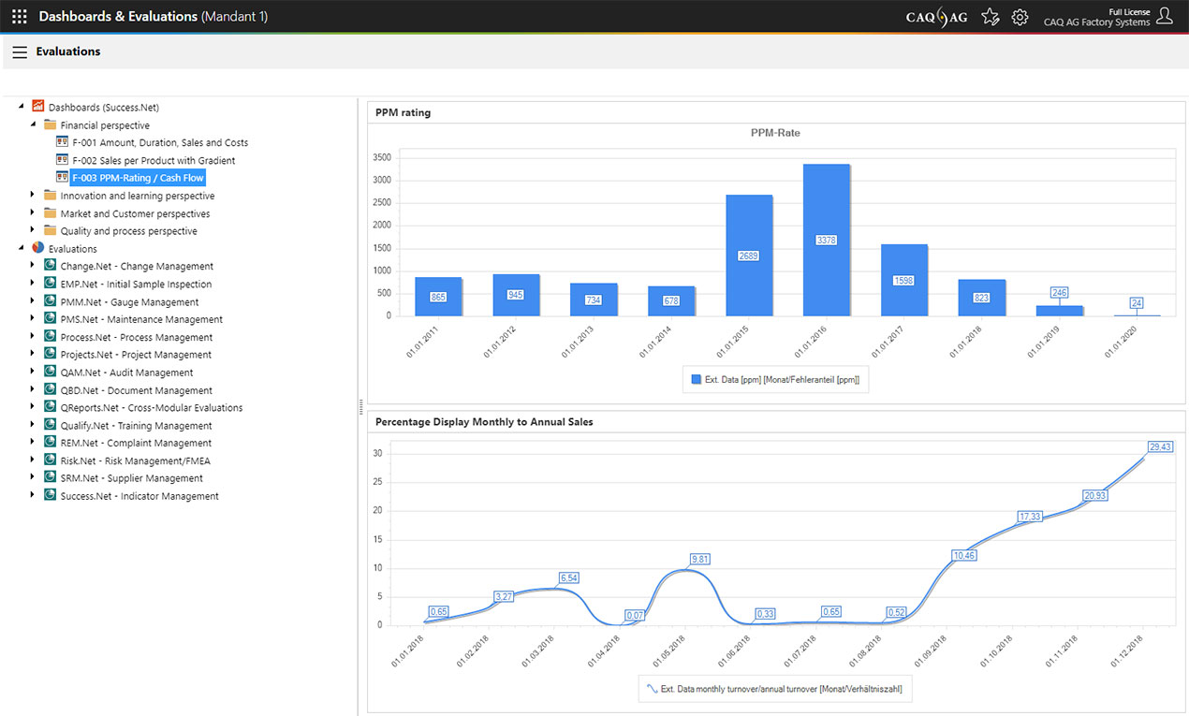This screenshot has width=1189, height=716.
Task: Expand the REM.Net Complaint Management node
Action: click(x=33, y=442)
